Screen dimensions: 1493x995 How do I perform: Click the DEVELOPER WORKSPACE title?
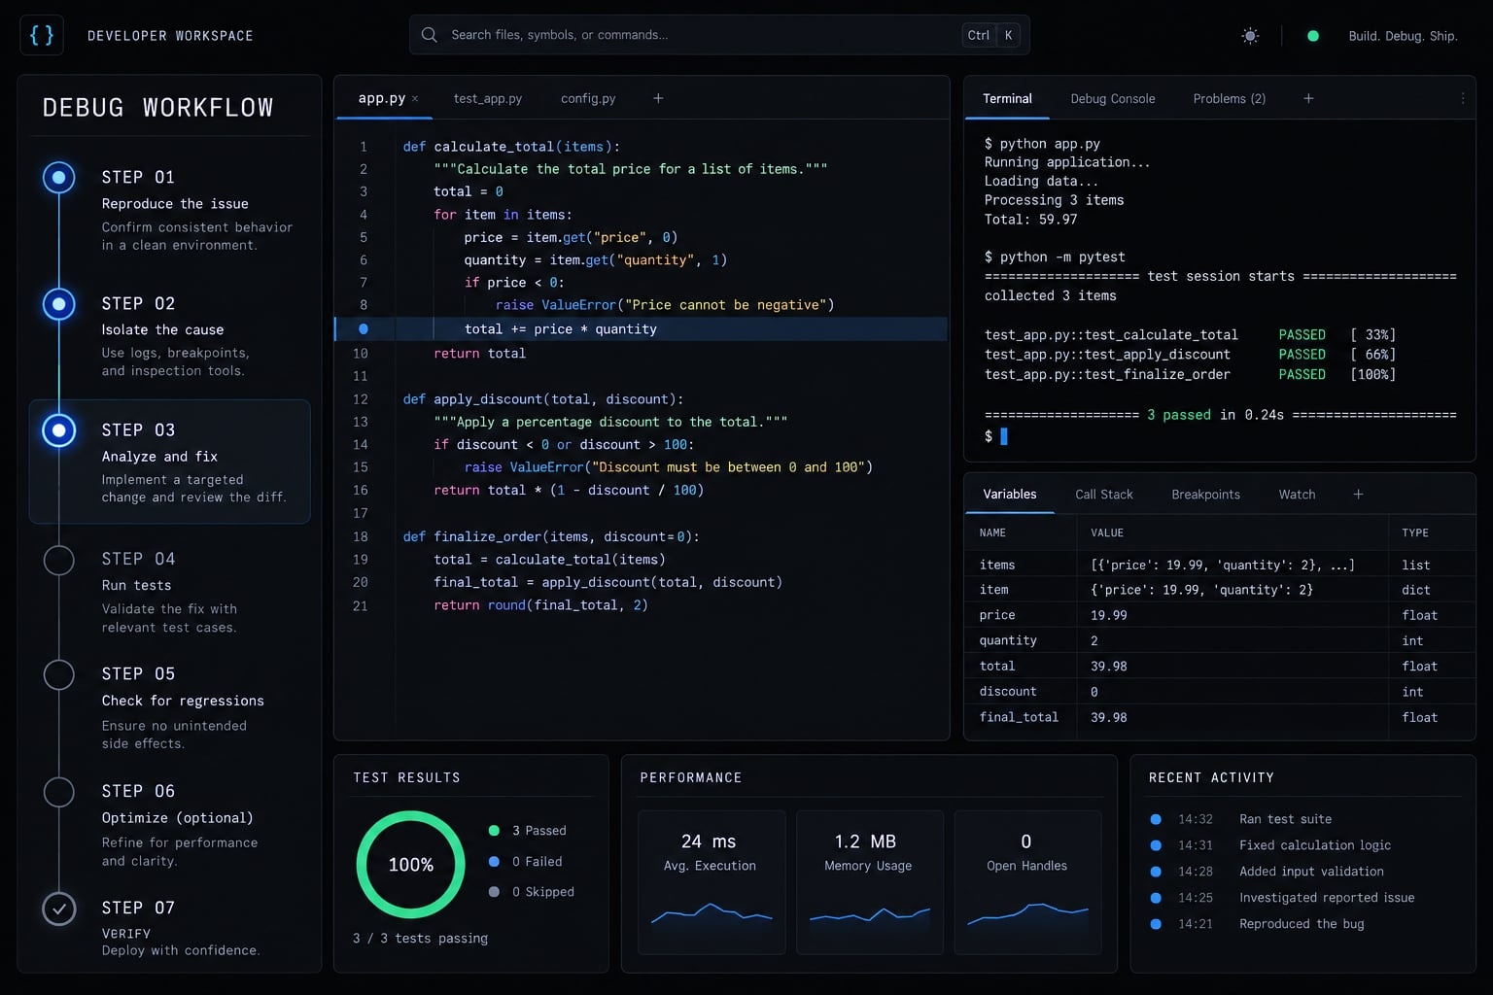pyautogui.click(x=170, y=36)
